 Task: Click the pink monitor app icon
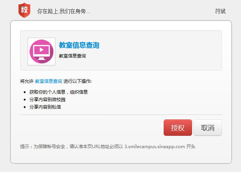click(41, 51)
